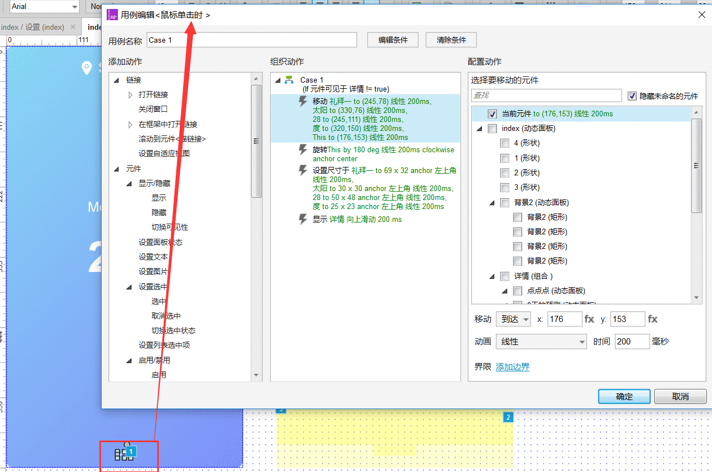Collapse the 链接 action group

tap(116, 80)
